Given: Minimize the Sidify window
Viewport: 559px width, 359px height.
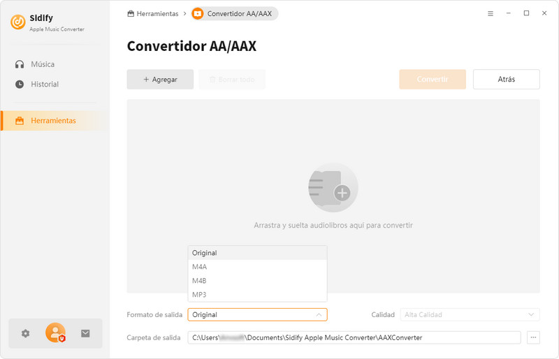Looking at the screenshot, I should coord(509,13).
